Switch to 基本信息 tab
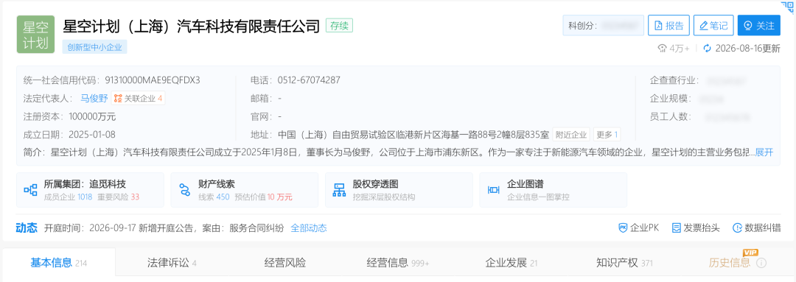 [x=59, y=263]
